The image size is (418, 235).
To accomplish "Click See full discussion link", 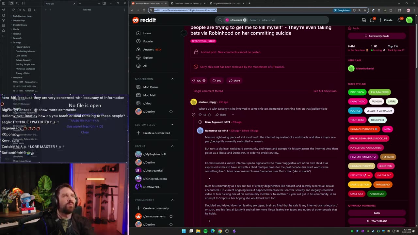I will [325, 91].
